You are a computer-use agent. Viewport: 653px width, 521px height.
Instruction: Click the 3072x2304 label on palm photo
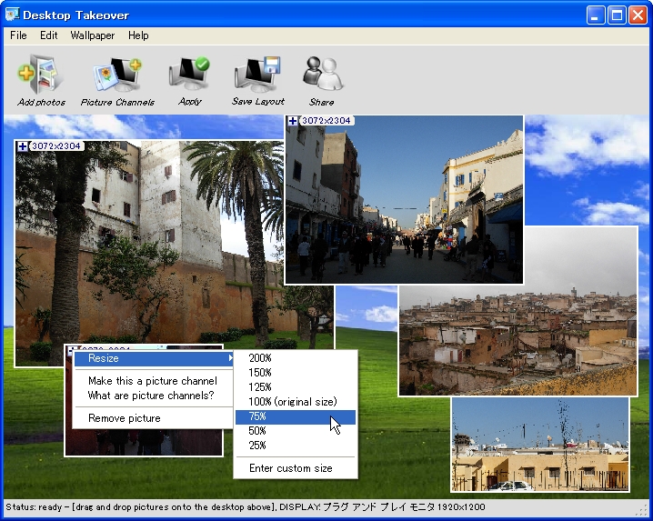tap(55, 146)
